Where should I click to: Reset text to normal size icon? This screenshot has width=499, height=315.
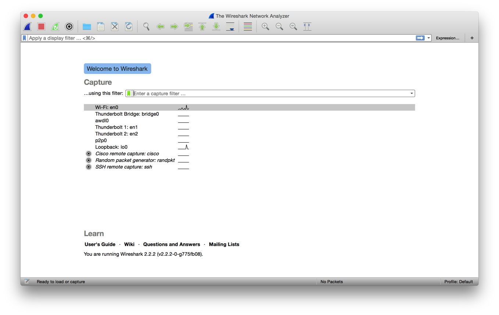(x=293, y=26)
